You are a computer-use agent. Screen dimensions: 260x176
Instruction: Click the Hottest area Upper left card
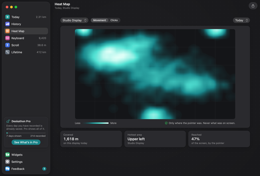click(x=155, y=139)
